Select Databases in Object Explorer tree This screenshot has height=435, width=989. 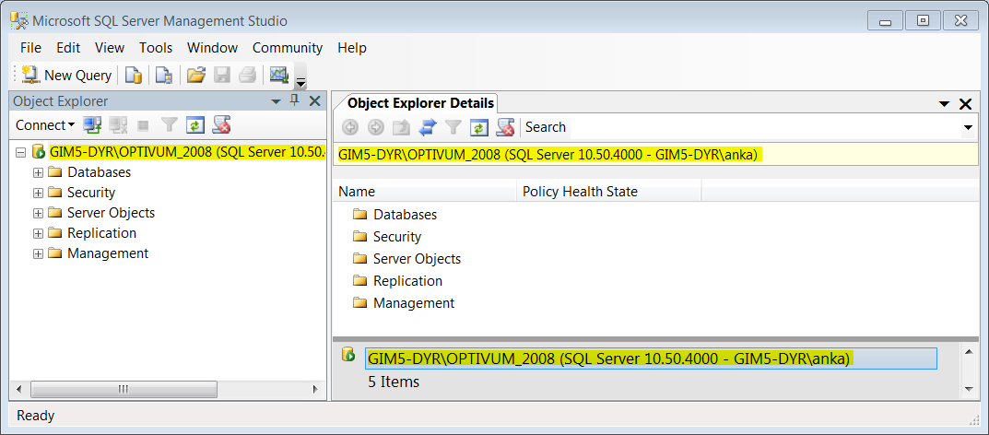click(x=99, y=172)
